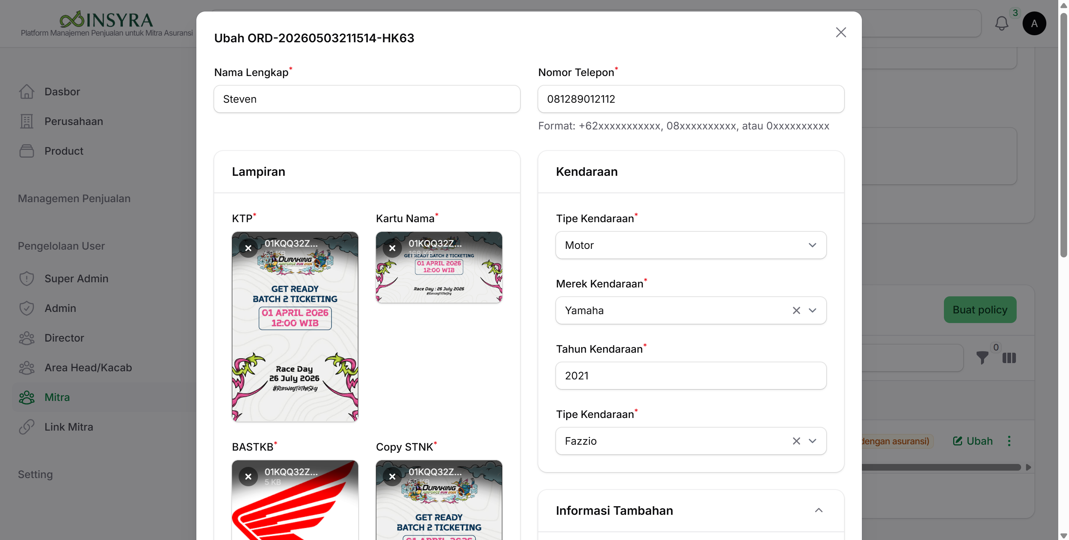
Task: Click the Area Head/Kacab group icon
Action: point(27,368)
